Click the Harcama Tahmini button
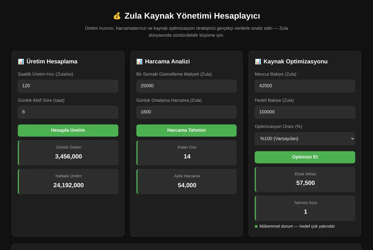Image resolution: width=373 pixels, height=250 pixels. [186, 130]
